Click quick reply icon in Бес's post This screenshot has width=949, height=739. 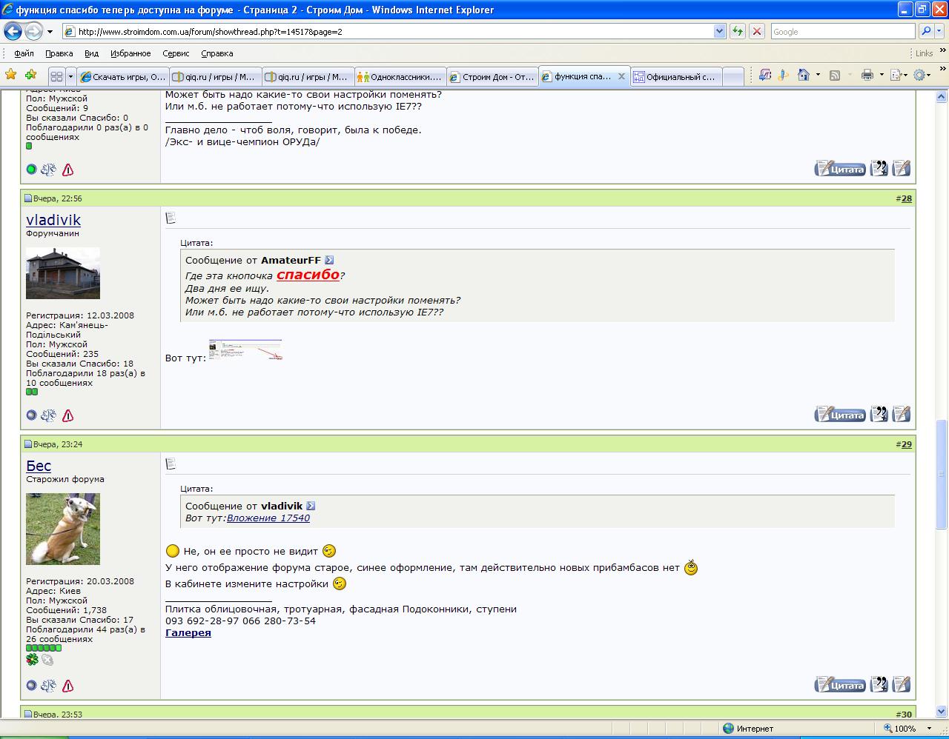[901, 685]
